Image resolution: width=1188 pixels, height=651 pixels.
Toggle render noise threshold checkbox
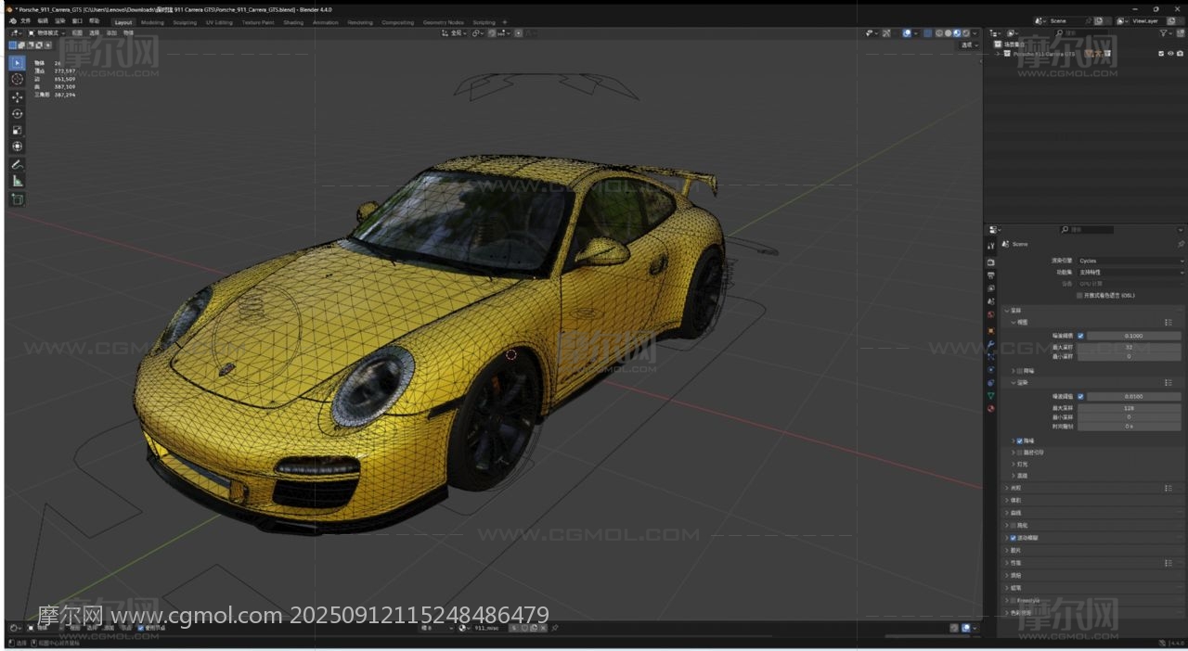click(1080, 396)
